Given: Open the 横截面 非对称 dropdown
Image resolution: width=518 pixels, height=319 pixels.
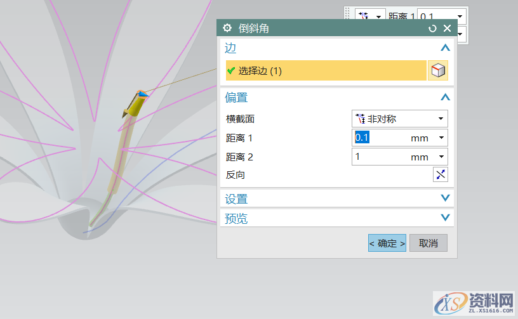Looking at the screenshot, I should point(400,119).
